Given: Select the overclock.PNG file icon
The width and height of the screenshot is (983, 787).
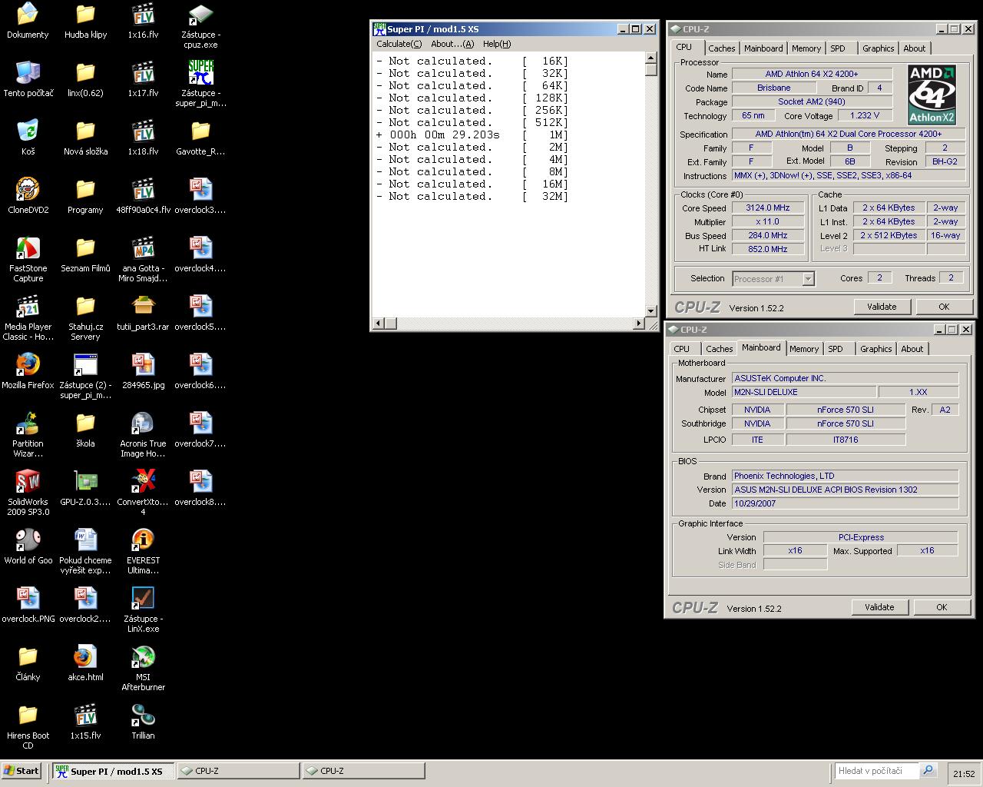Looking at the screenshot, I should pyautogui.click(x=28, y=606).
